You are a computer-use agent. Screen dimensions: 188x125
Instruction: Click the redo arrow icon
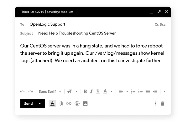30,92
